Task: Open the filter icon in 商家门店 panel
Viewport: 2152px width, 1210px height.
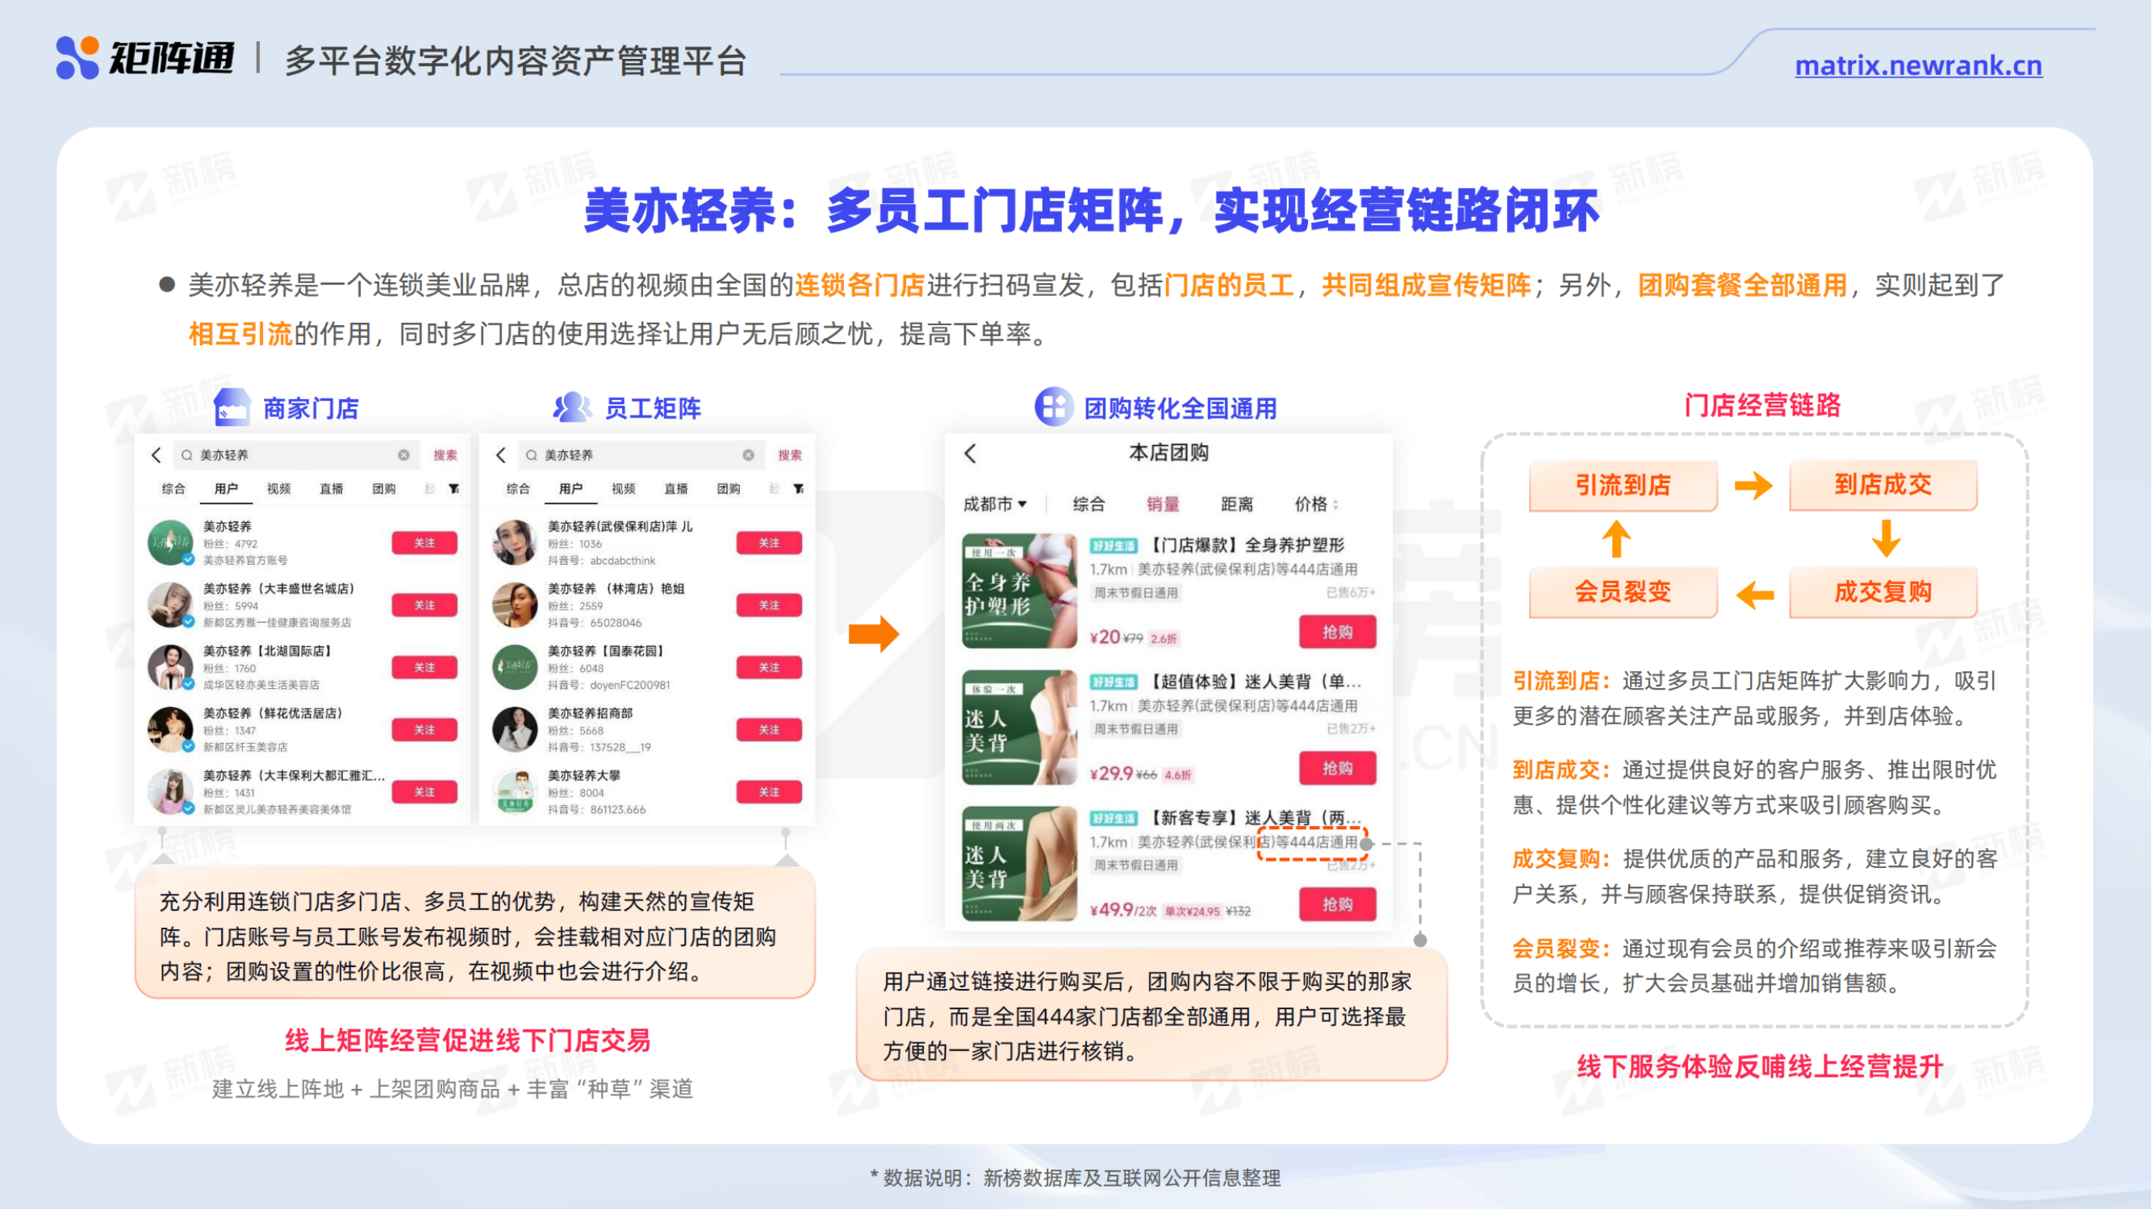Action: (x=453, y=490)
